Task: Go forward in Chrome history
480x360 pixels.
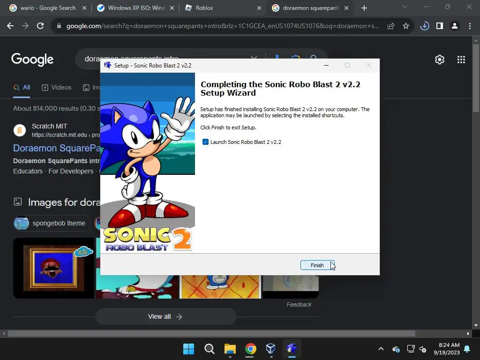Action: (x=25, y=26)
